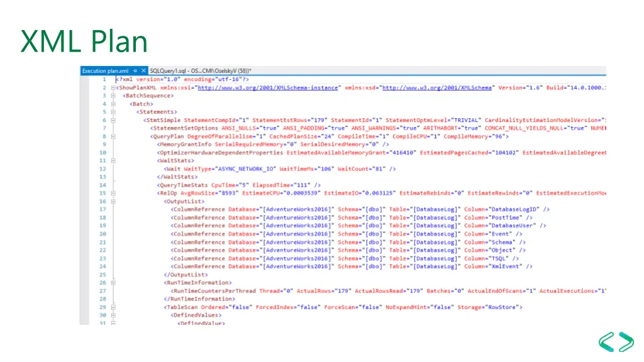This screenshot has height=362, width=644.
Task: Click the green angle brackets logo
Action: (615, 342)
